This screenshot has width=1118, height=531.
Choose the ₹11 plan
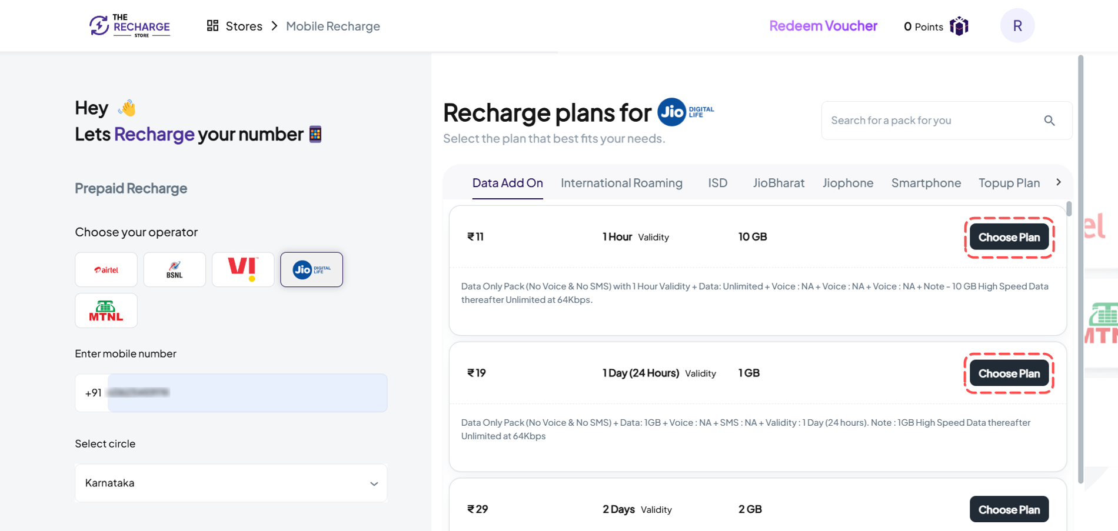1009,237
